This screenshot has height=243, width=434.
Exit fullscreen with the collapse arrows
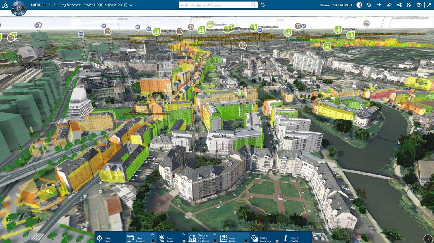point(429,5)
